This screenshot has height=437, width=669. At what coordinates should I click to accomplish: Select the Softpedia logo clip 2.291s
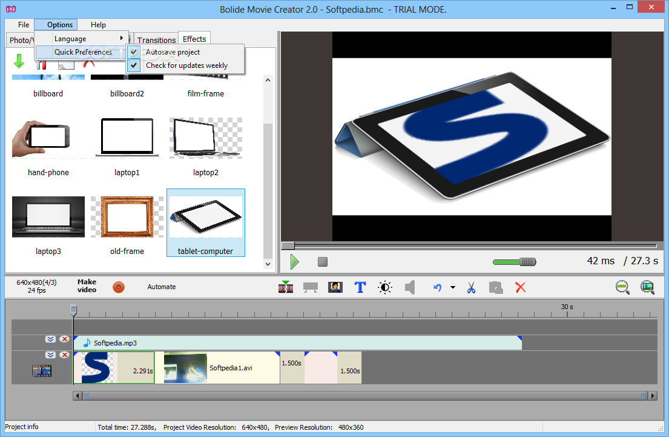coord(114,368)
